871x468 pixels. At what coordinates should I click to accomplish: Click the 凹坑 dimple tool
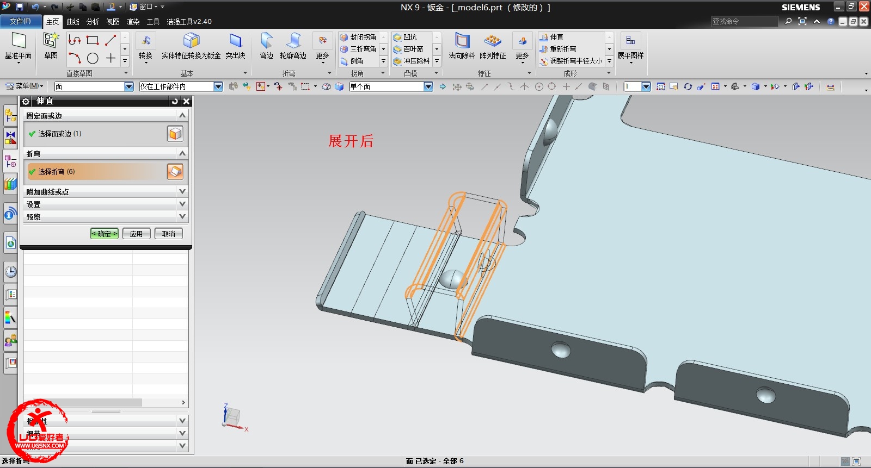point(405,37)
